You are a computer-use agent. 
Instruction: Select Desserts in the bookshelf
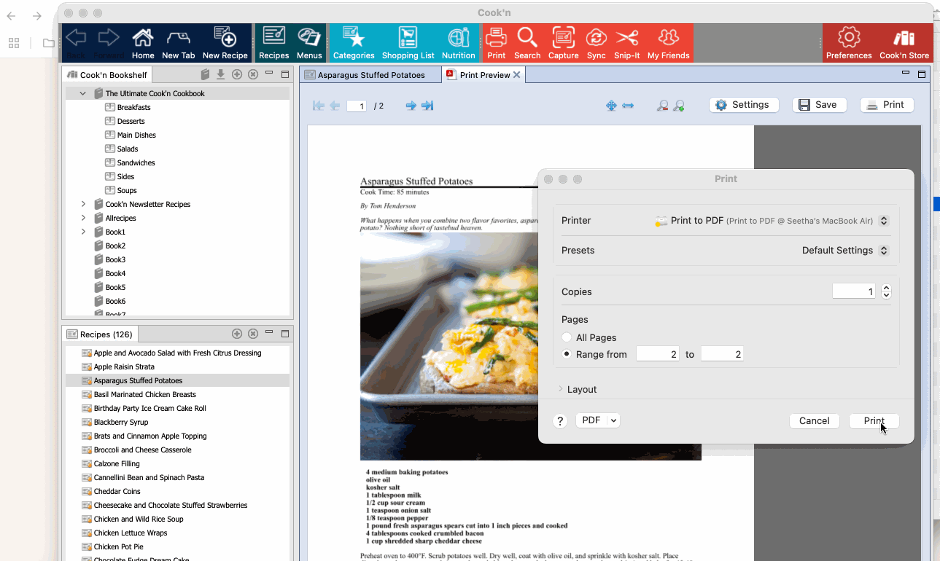click(131, 121)
